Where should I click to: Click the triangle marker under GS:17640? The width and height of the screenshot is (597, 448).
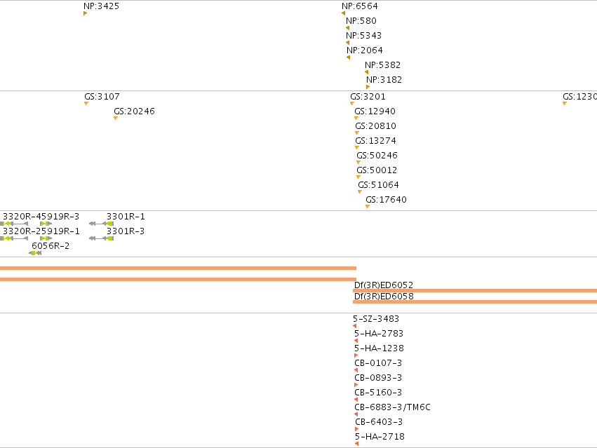pyautogui.click(x=368, y=207)
